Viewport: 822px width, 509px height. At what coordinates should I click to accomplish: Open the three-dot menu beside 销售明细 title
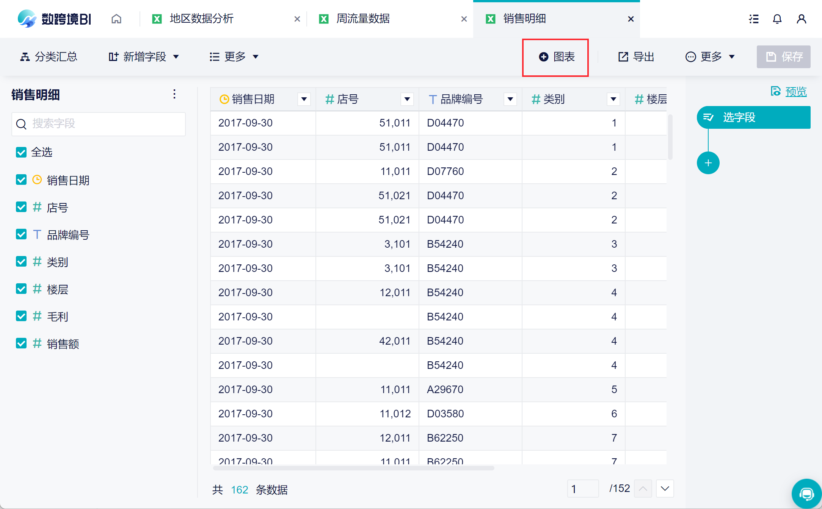point(174,94)
